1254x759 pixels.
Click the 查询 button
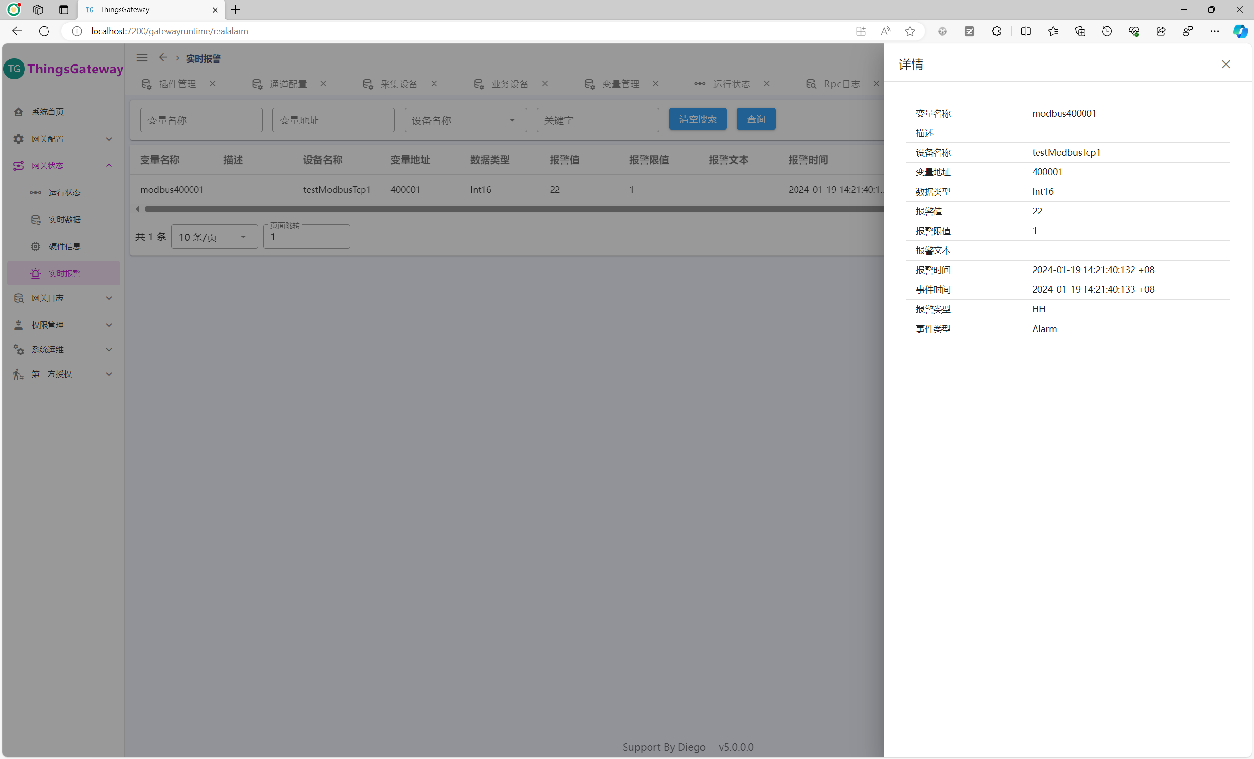pyautogui.click(x=755, y=119)
